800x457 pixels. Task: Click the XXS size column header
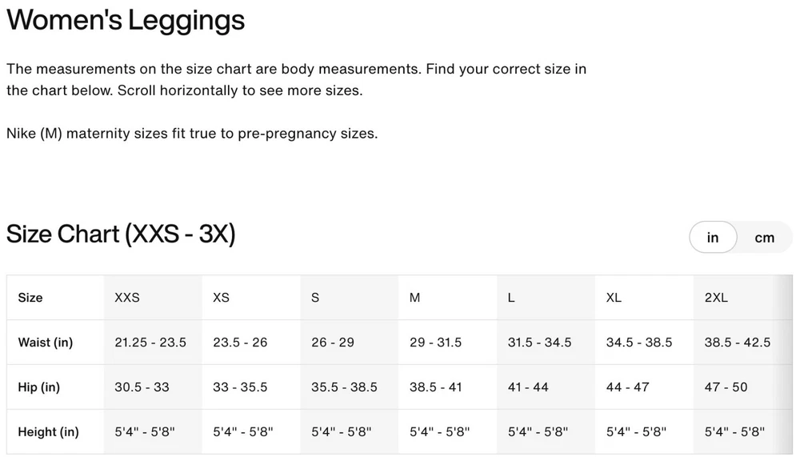pos(127,298)
